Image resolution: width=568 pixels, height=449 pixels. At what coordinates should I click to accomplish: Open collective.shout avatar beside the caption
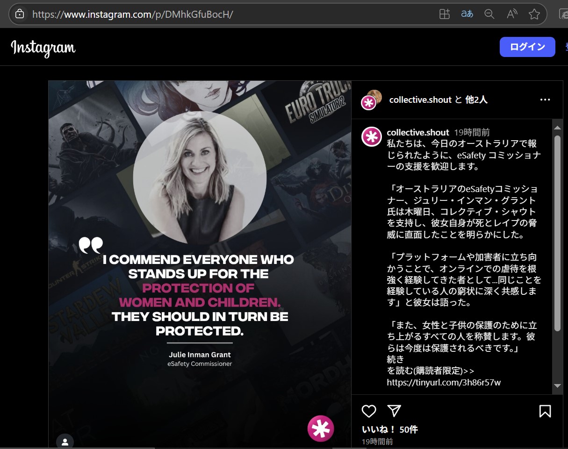click(x=372, y=137)
